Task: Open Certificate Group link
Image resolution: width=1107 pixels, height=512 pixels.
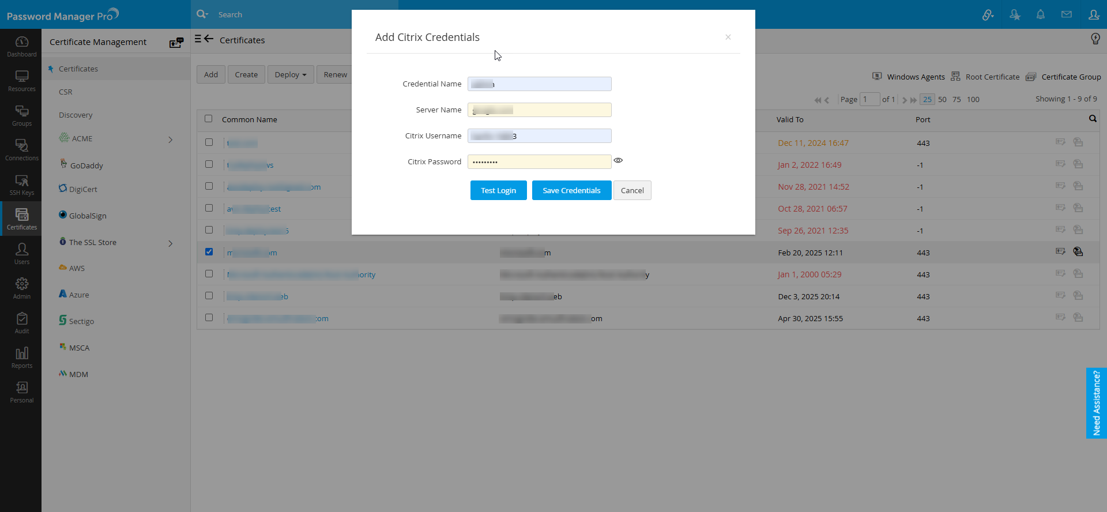Action: pos(1071,77)
